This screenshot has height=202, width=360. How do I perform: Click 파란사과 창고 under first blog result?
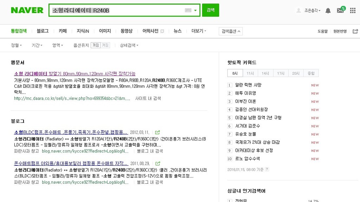coord(26,151)
